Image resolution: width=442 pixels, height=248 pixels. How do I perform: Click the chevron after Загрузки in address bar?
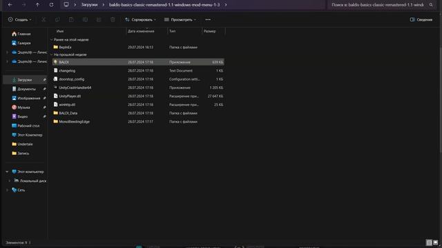click(x=104, y=5)
